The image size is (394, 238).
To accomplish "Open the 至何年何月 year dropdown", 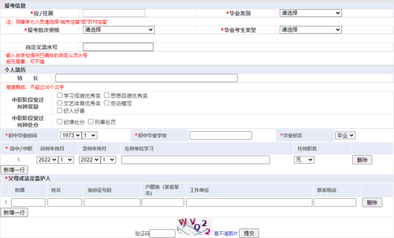I will tap(90, 160).
